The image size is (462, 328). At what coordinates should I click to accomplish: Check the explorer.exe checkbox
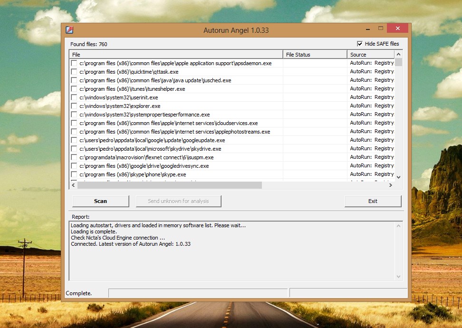pos(74,106)
